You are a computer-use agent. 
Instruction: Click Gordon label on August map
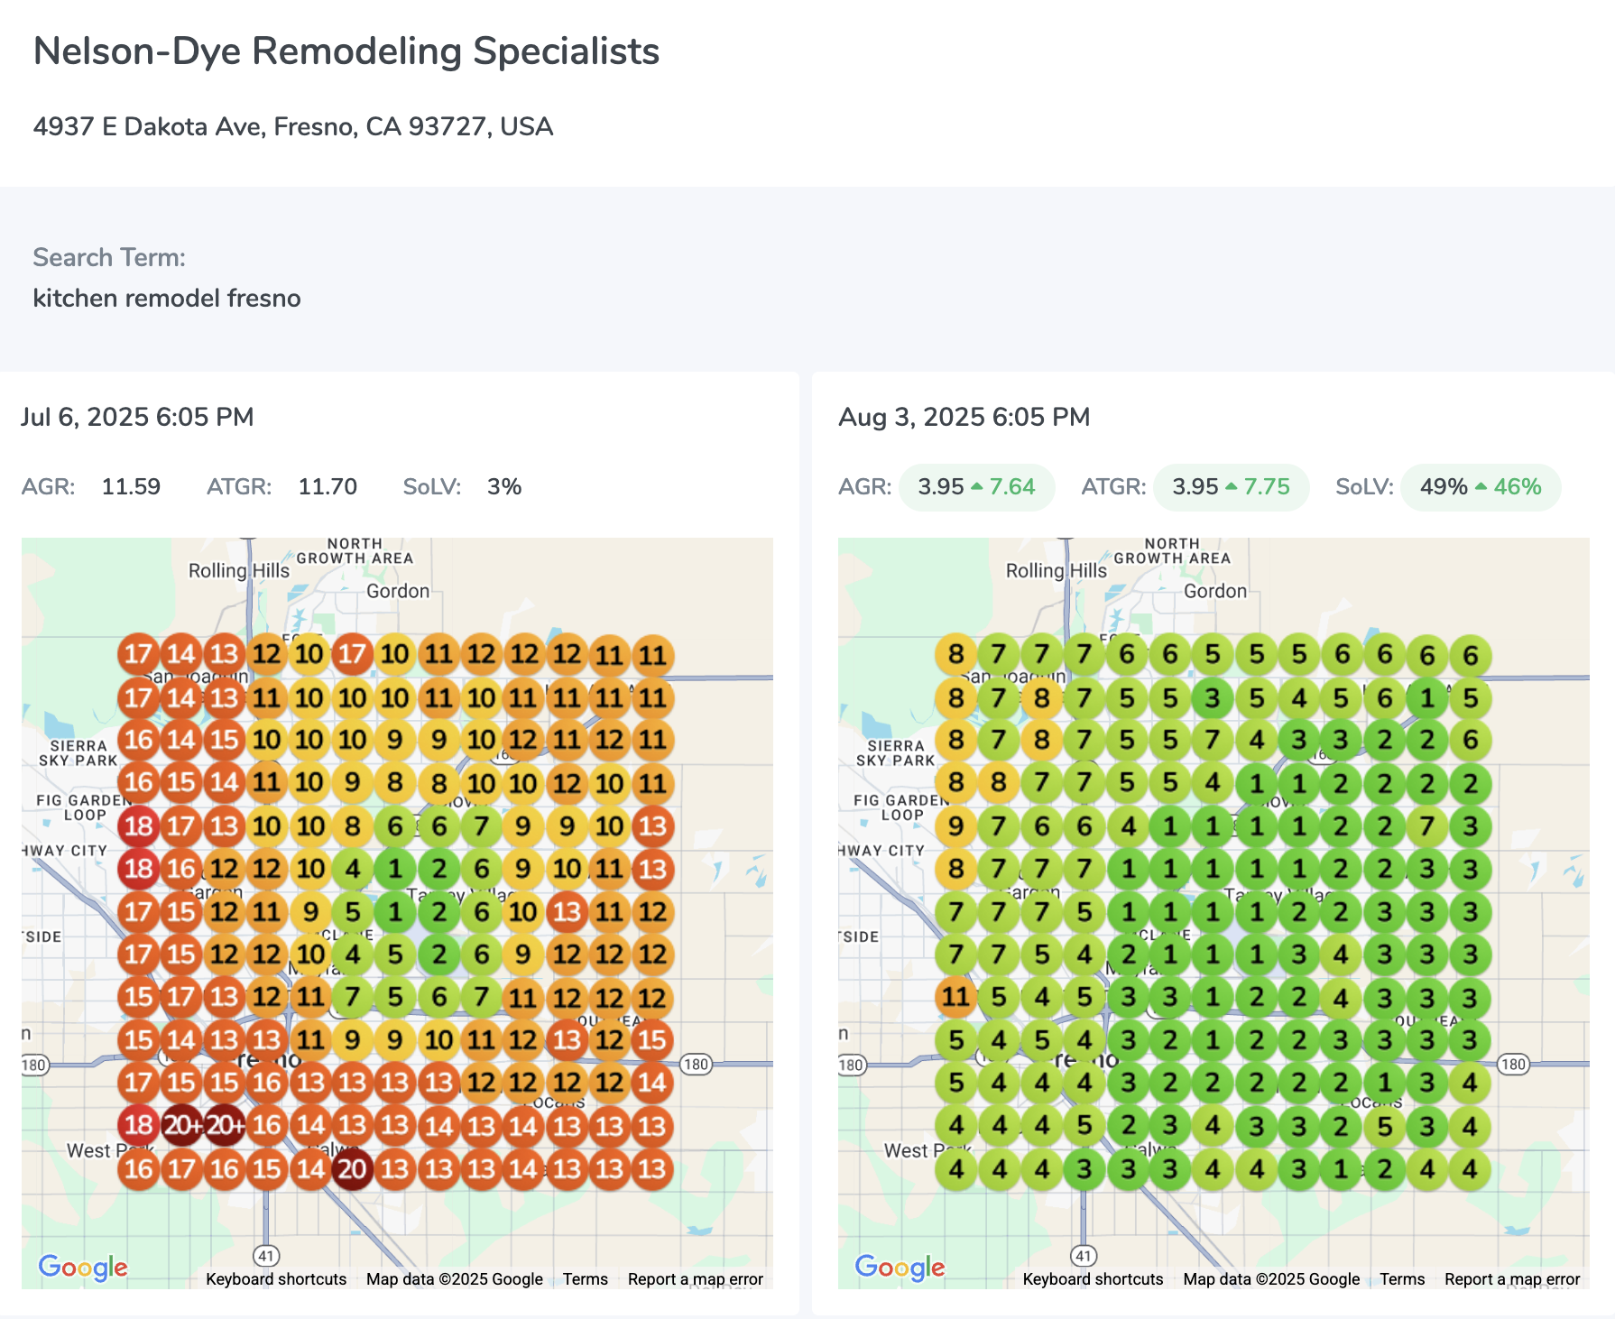click(1215, 591)
